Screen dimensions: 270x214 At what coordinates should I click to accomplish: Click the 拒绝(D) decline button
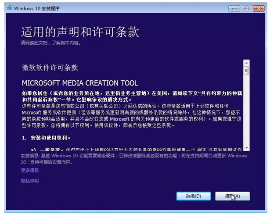pos(194,196)
